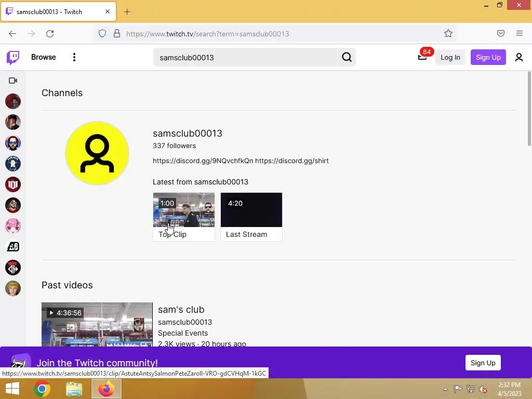The height and width of the screenshot is (399, 532).
Task: Open the blue star-logo sidebar channel
Action: tap(13, 164)
